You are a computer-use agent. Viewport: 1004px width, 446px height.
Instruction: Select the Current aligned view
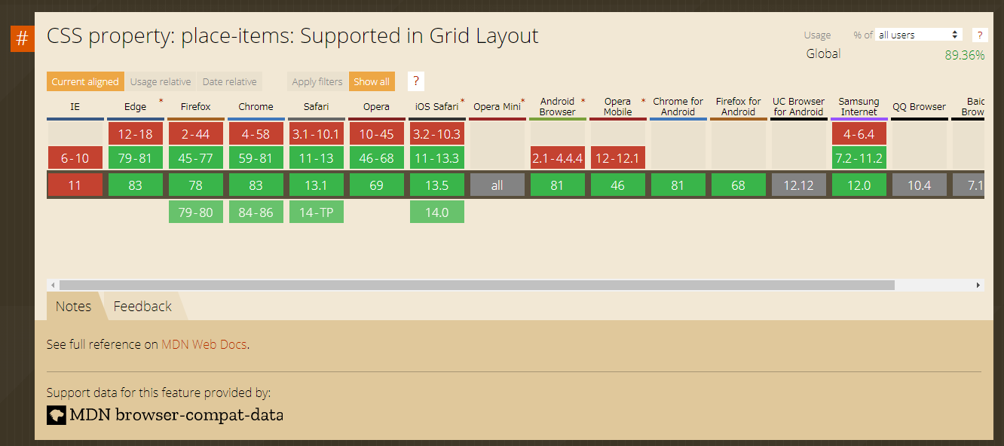85,81
